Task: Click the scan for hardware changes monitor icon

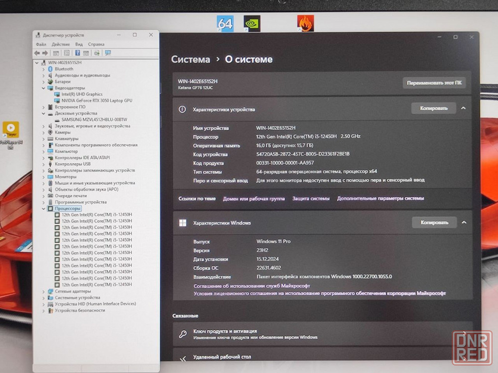Action: tap(108, 53)
